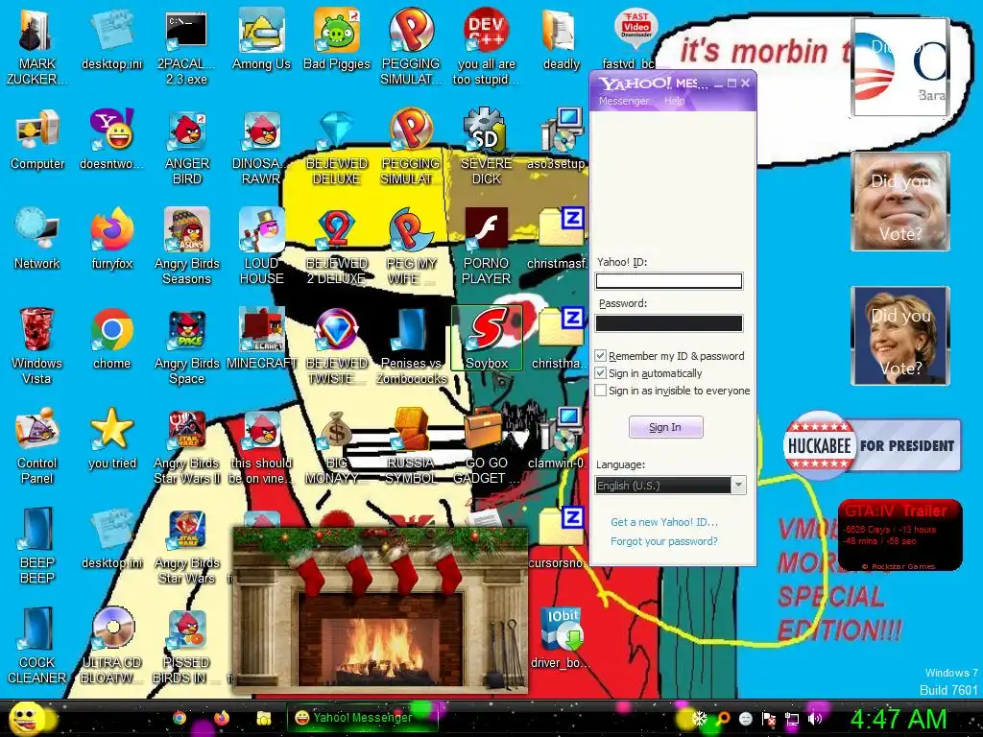This screenshot has height=737, width=983.
Task: Uncheck Remember my ID & password
Action: click(x=601, y=356)
